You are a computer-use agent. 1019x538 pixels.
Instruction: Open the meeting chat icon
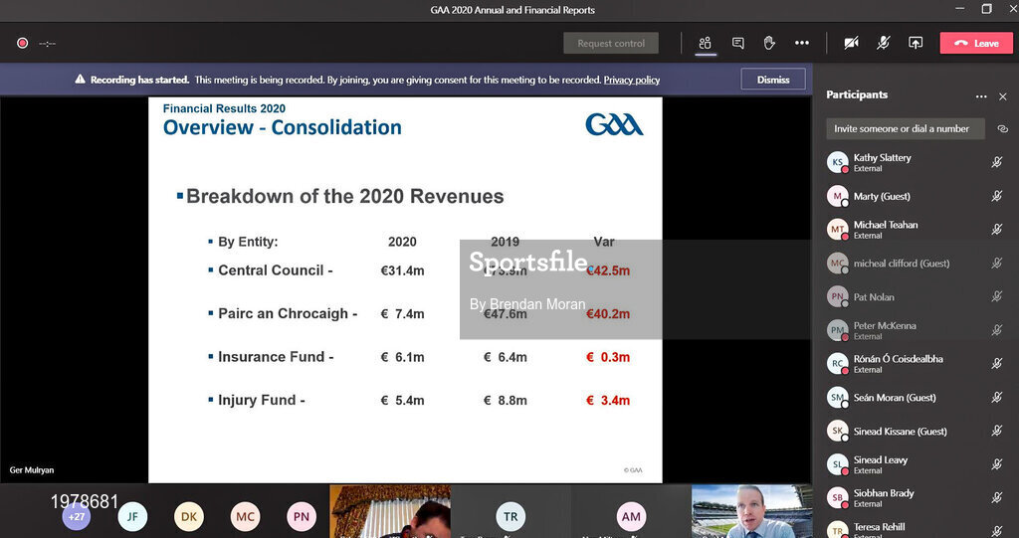point(737,43)
